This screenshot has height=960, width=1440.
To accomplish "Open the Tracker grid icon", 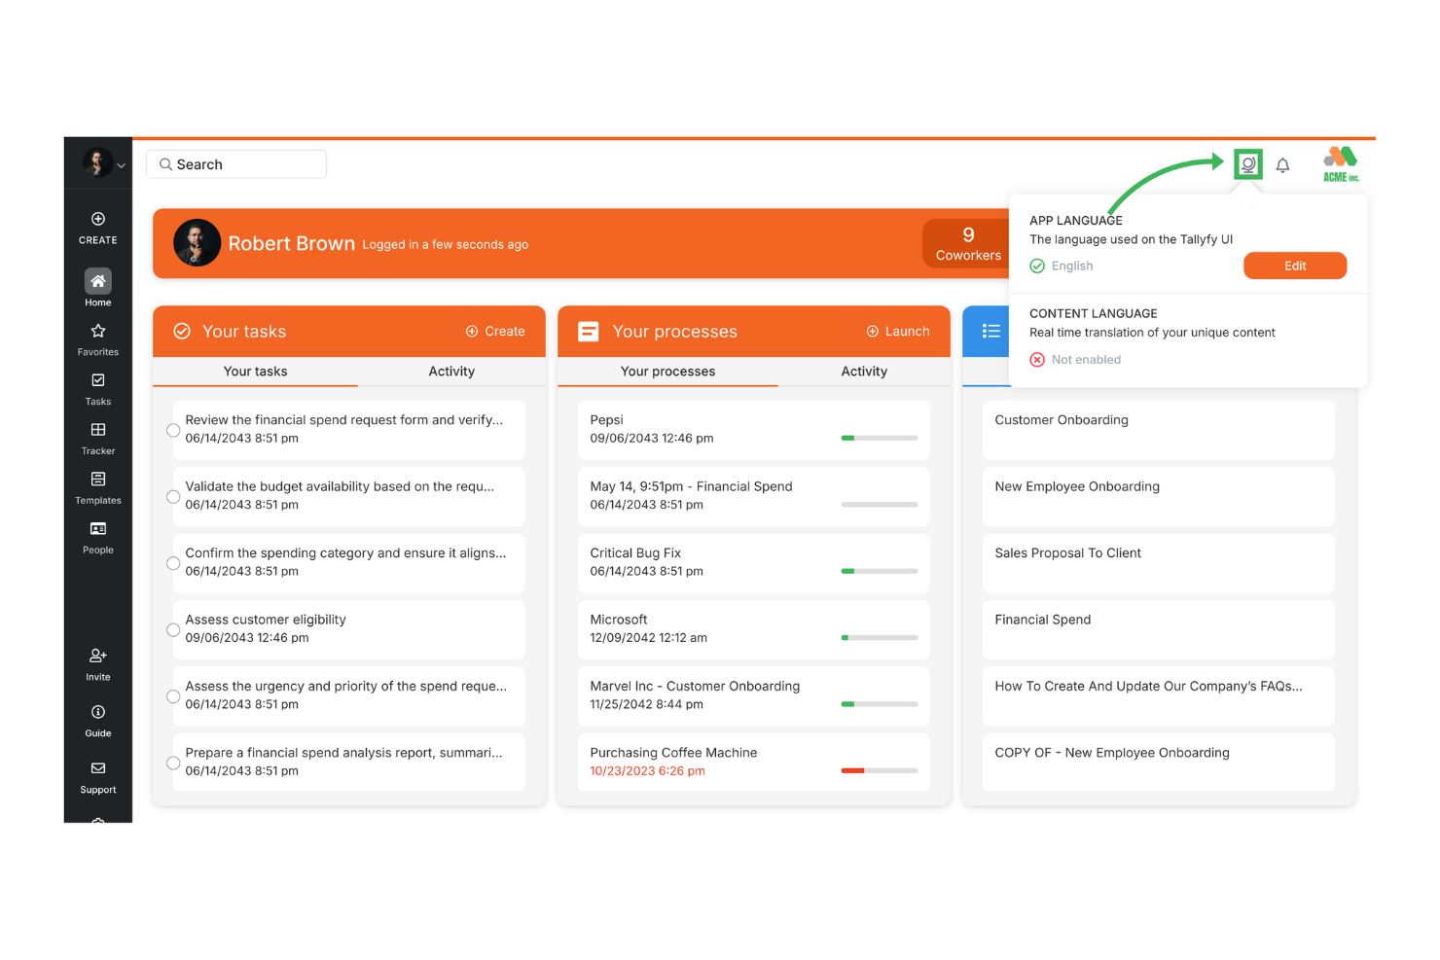I will pos(98,430).
